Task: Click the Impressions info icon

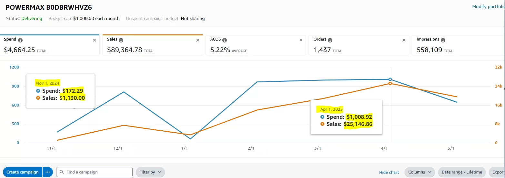Action: point(443,40)
